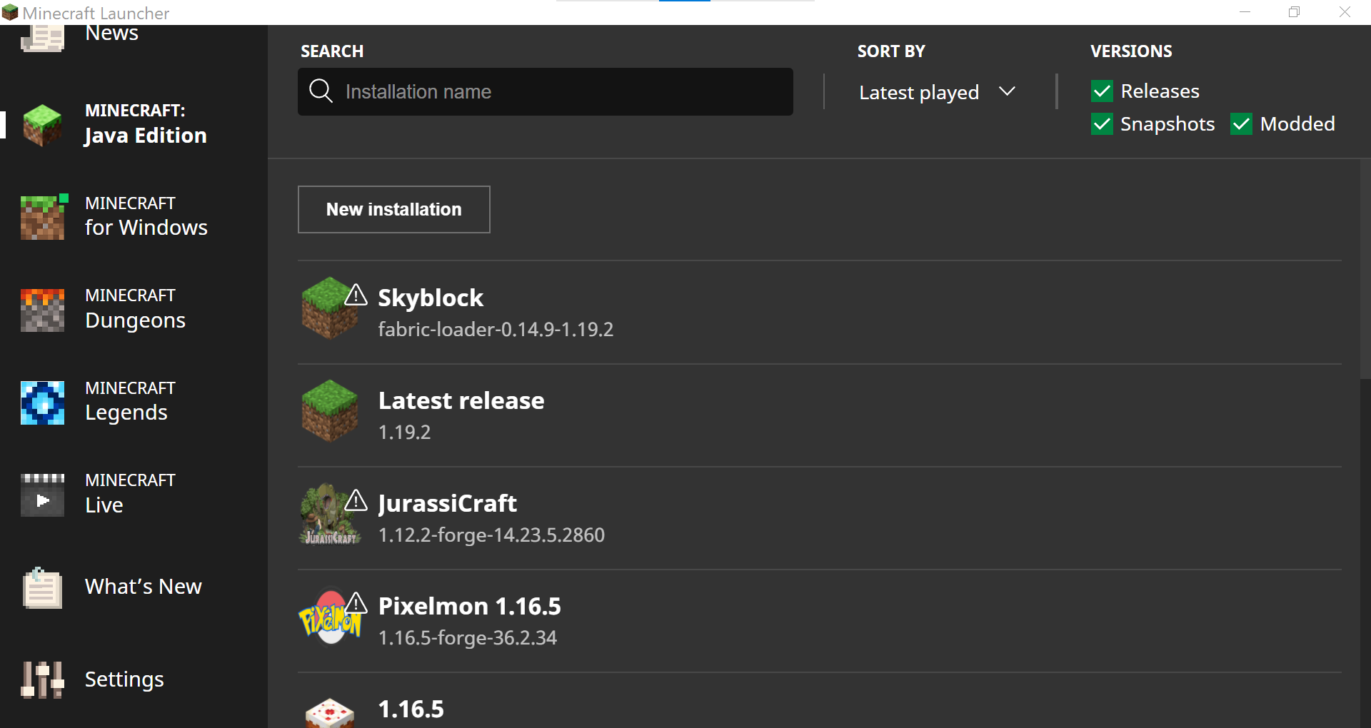This screenshot has height=728, width=1371.
Task: Open the Sort By dropdown
Action: [937, 92]
